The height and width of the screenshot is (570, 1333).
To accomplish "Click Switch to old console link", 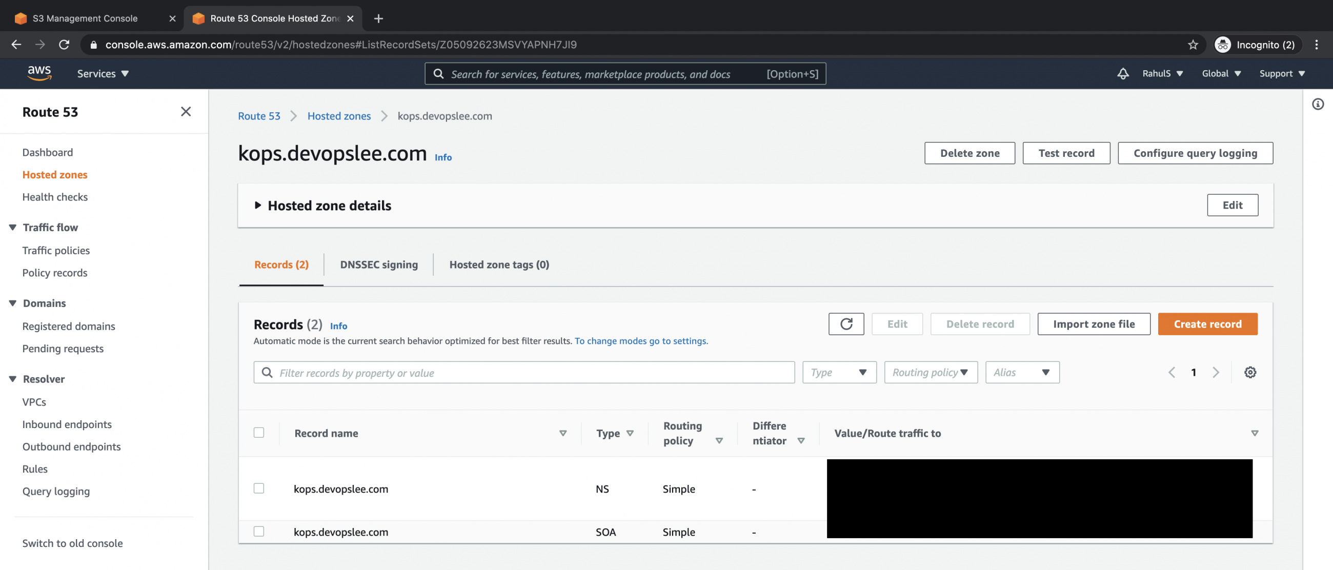I will [72, 543].
